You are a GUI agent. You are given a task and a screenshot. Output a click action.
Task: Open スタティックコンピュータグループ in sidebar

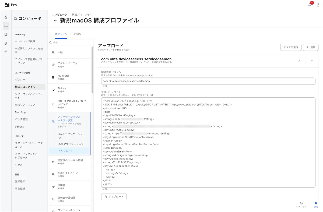point(29,156)
